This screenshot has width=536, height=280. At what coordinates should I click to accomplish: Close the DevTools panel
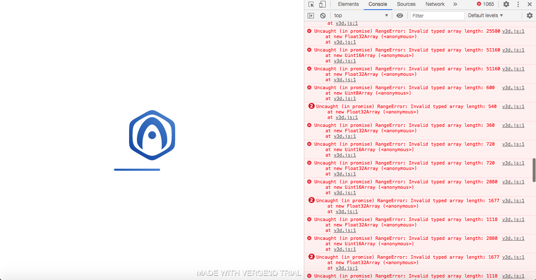click(x=529, y=4)
